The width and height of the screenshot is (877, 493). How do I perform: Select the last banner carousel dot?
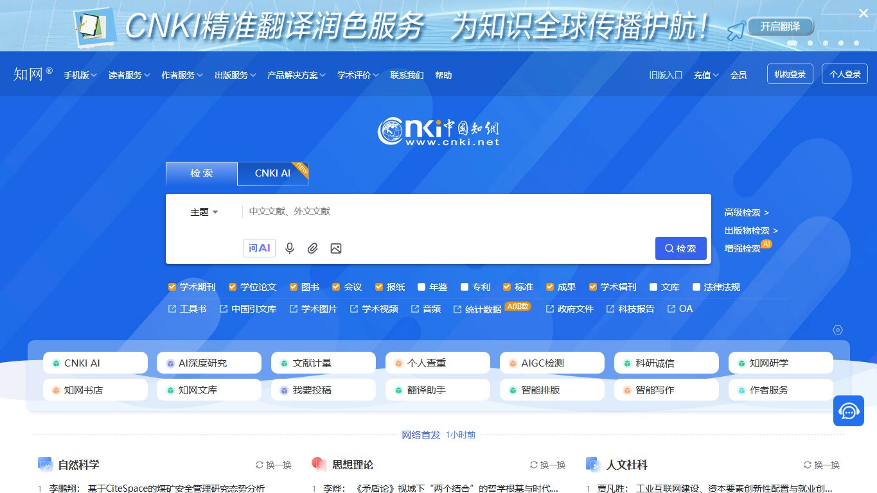858,44
